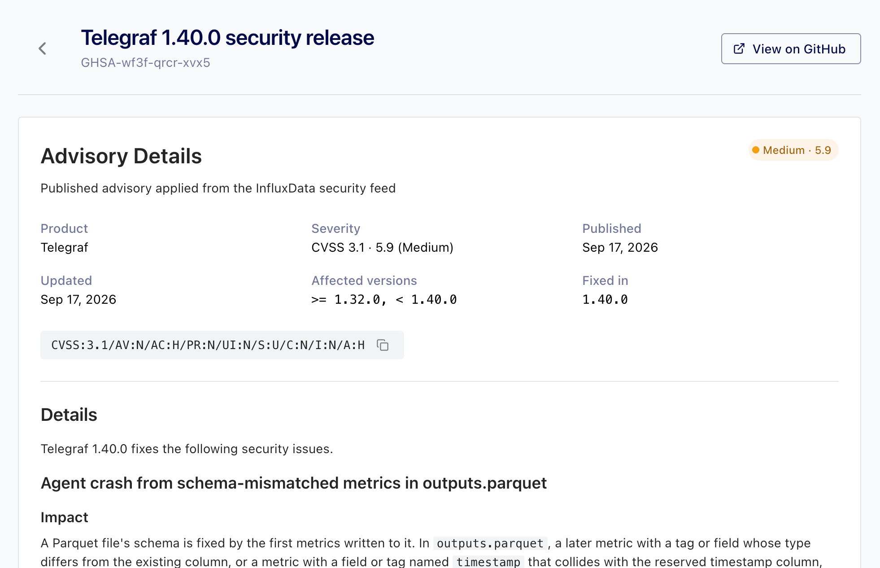Click the inline code timestamp

point(488,562)
